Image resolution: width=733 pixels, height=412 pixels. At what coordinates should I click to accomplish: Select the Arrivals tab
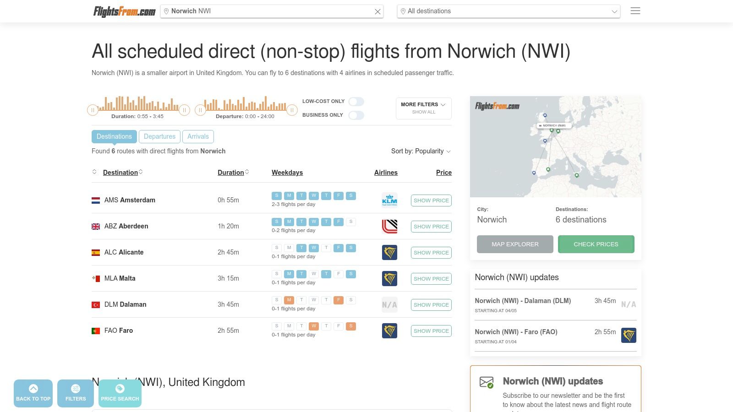pos(198,136)
